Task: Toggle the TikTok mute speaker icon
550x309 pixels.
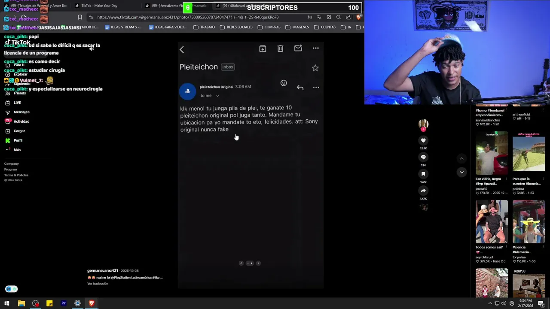Action: [92, 49]
